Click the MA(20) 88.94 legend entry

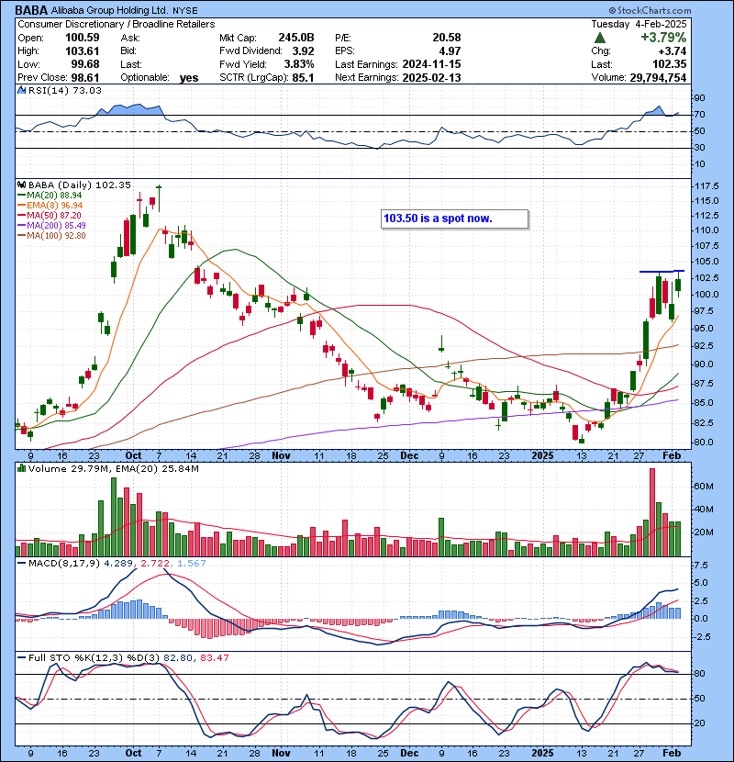50,195
